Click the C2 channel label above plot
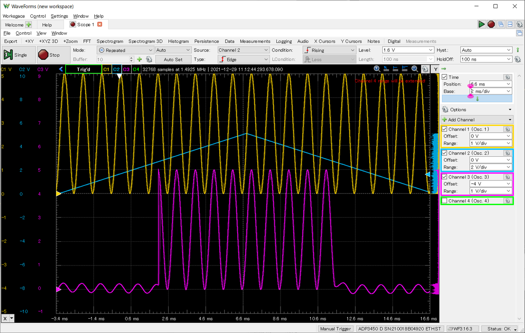Screen dimensions: 525x333 click(x=116, y=70)
